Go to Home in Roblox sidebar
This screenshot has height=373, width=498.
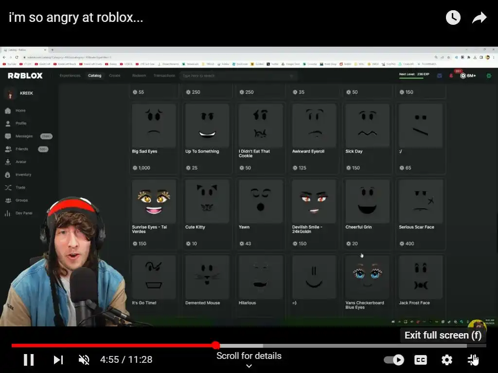20,111
